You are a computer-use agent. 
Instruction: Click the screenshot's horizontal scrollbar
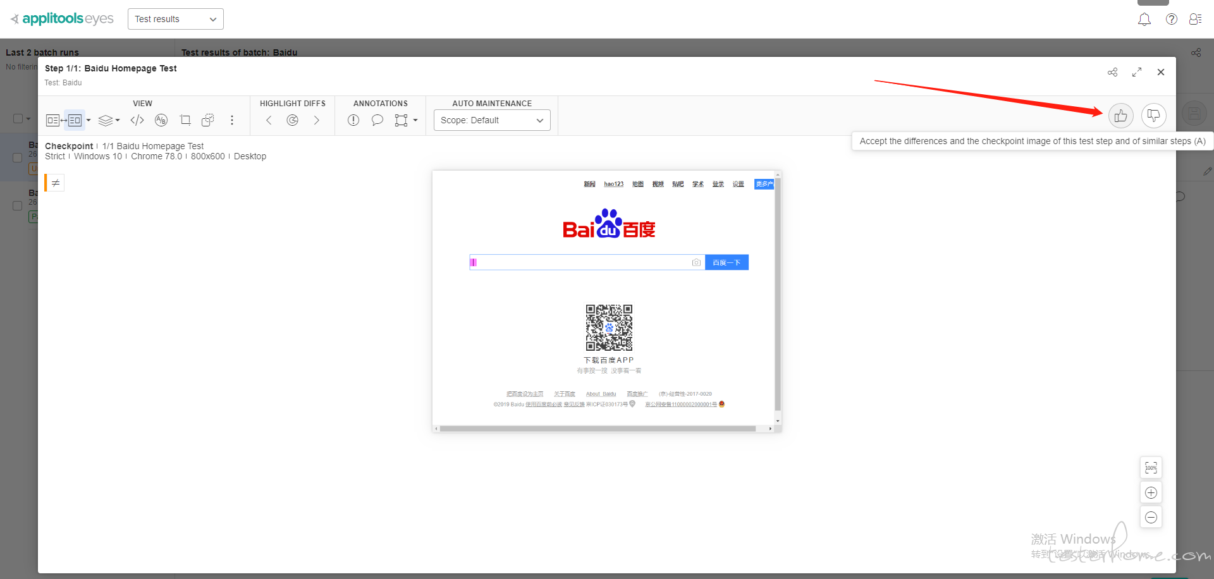pyautogui.click(x=598, y=429)
